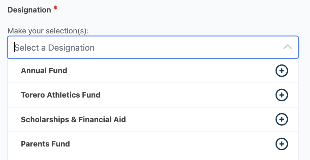Click the Make your selection(s) text
310x160 pixels.
point(48,31)
